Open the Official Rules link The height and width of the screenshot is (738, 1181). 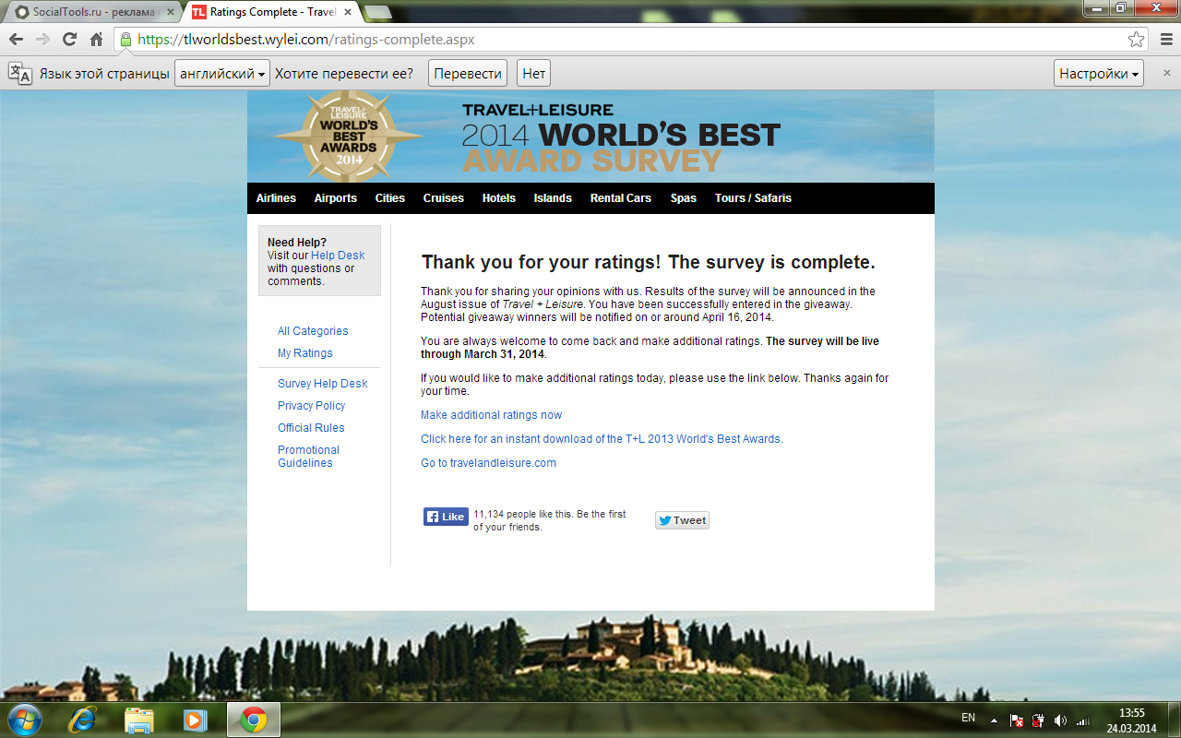pos(311,428)
